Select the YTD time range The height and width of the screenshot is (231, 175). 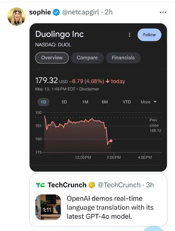coord(127,102)
